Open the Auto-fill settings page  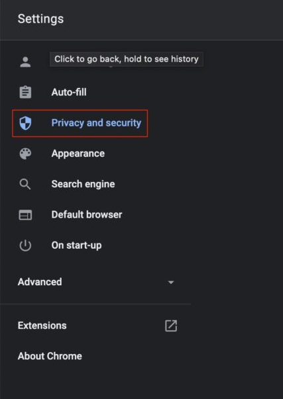[x=69, y=92]
